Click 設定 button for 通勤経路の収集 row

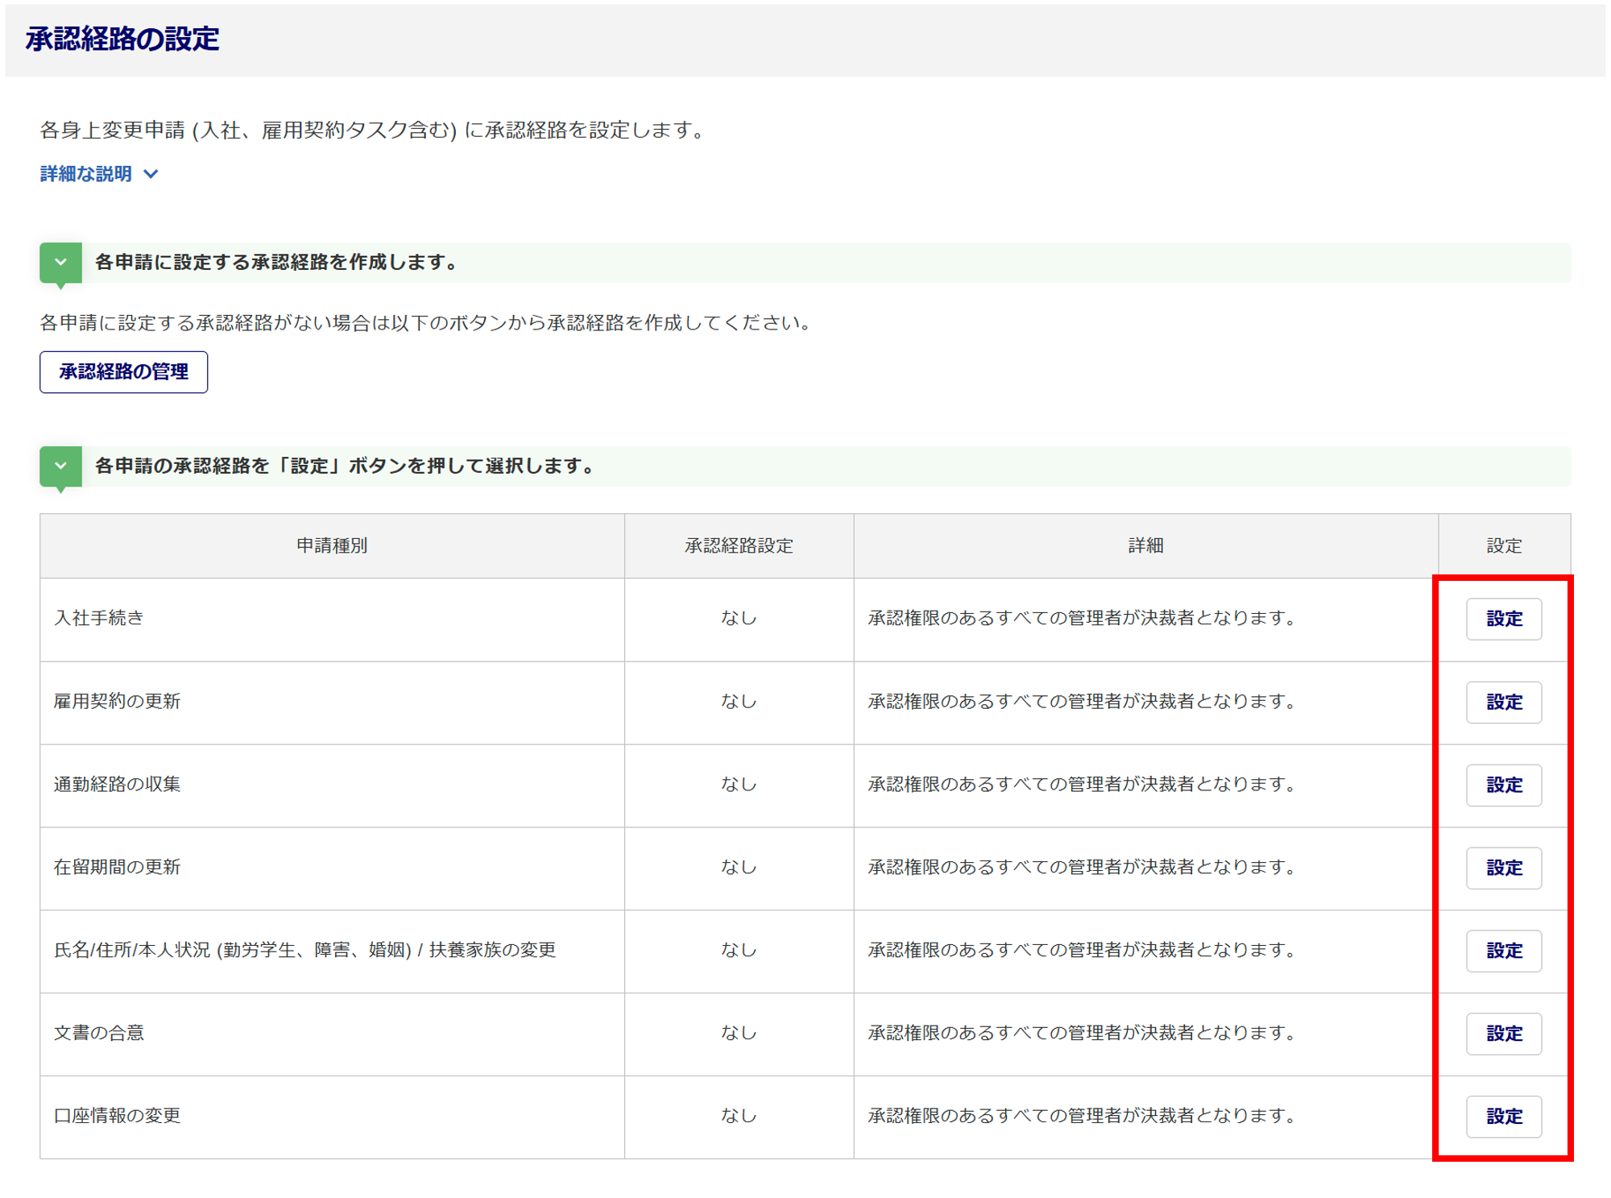[1503, 785]
